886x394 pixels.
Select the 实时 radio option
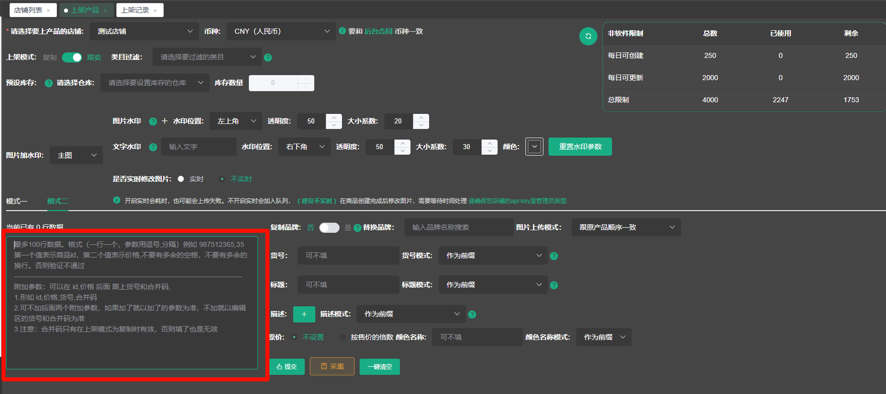pos(181,179)
